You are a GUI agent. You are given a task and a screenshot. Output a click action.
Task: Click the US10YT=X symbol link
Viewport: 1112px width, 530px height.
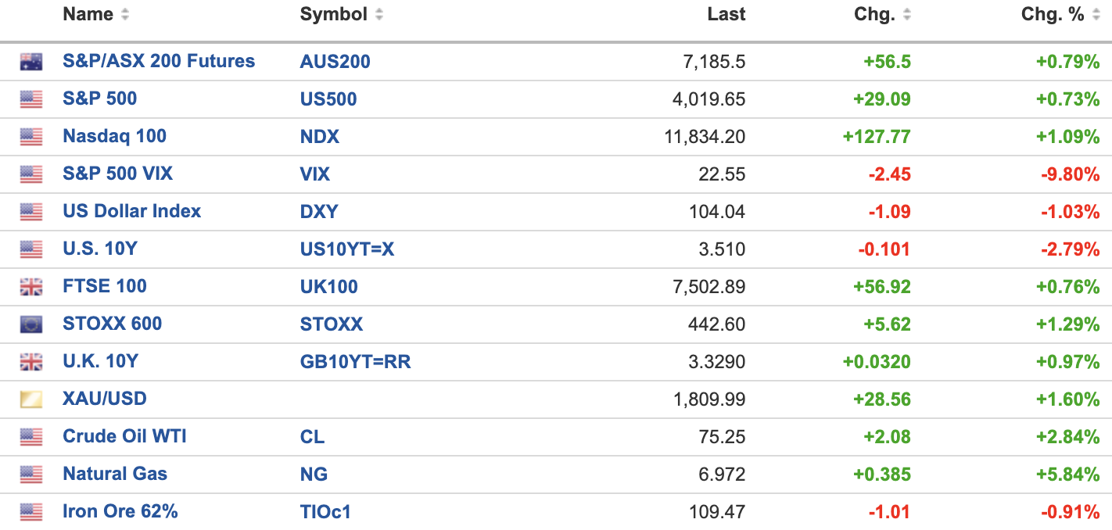tap(346, 249)
